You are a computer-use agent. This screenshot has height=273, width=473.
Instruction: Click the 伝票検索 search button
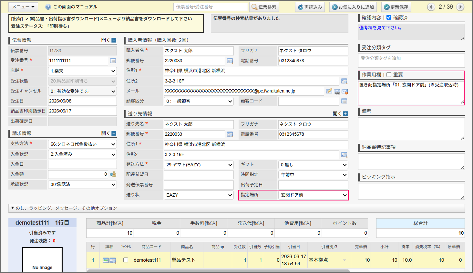pyautogui.click(x=264, y=7)
